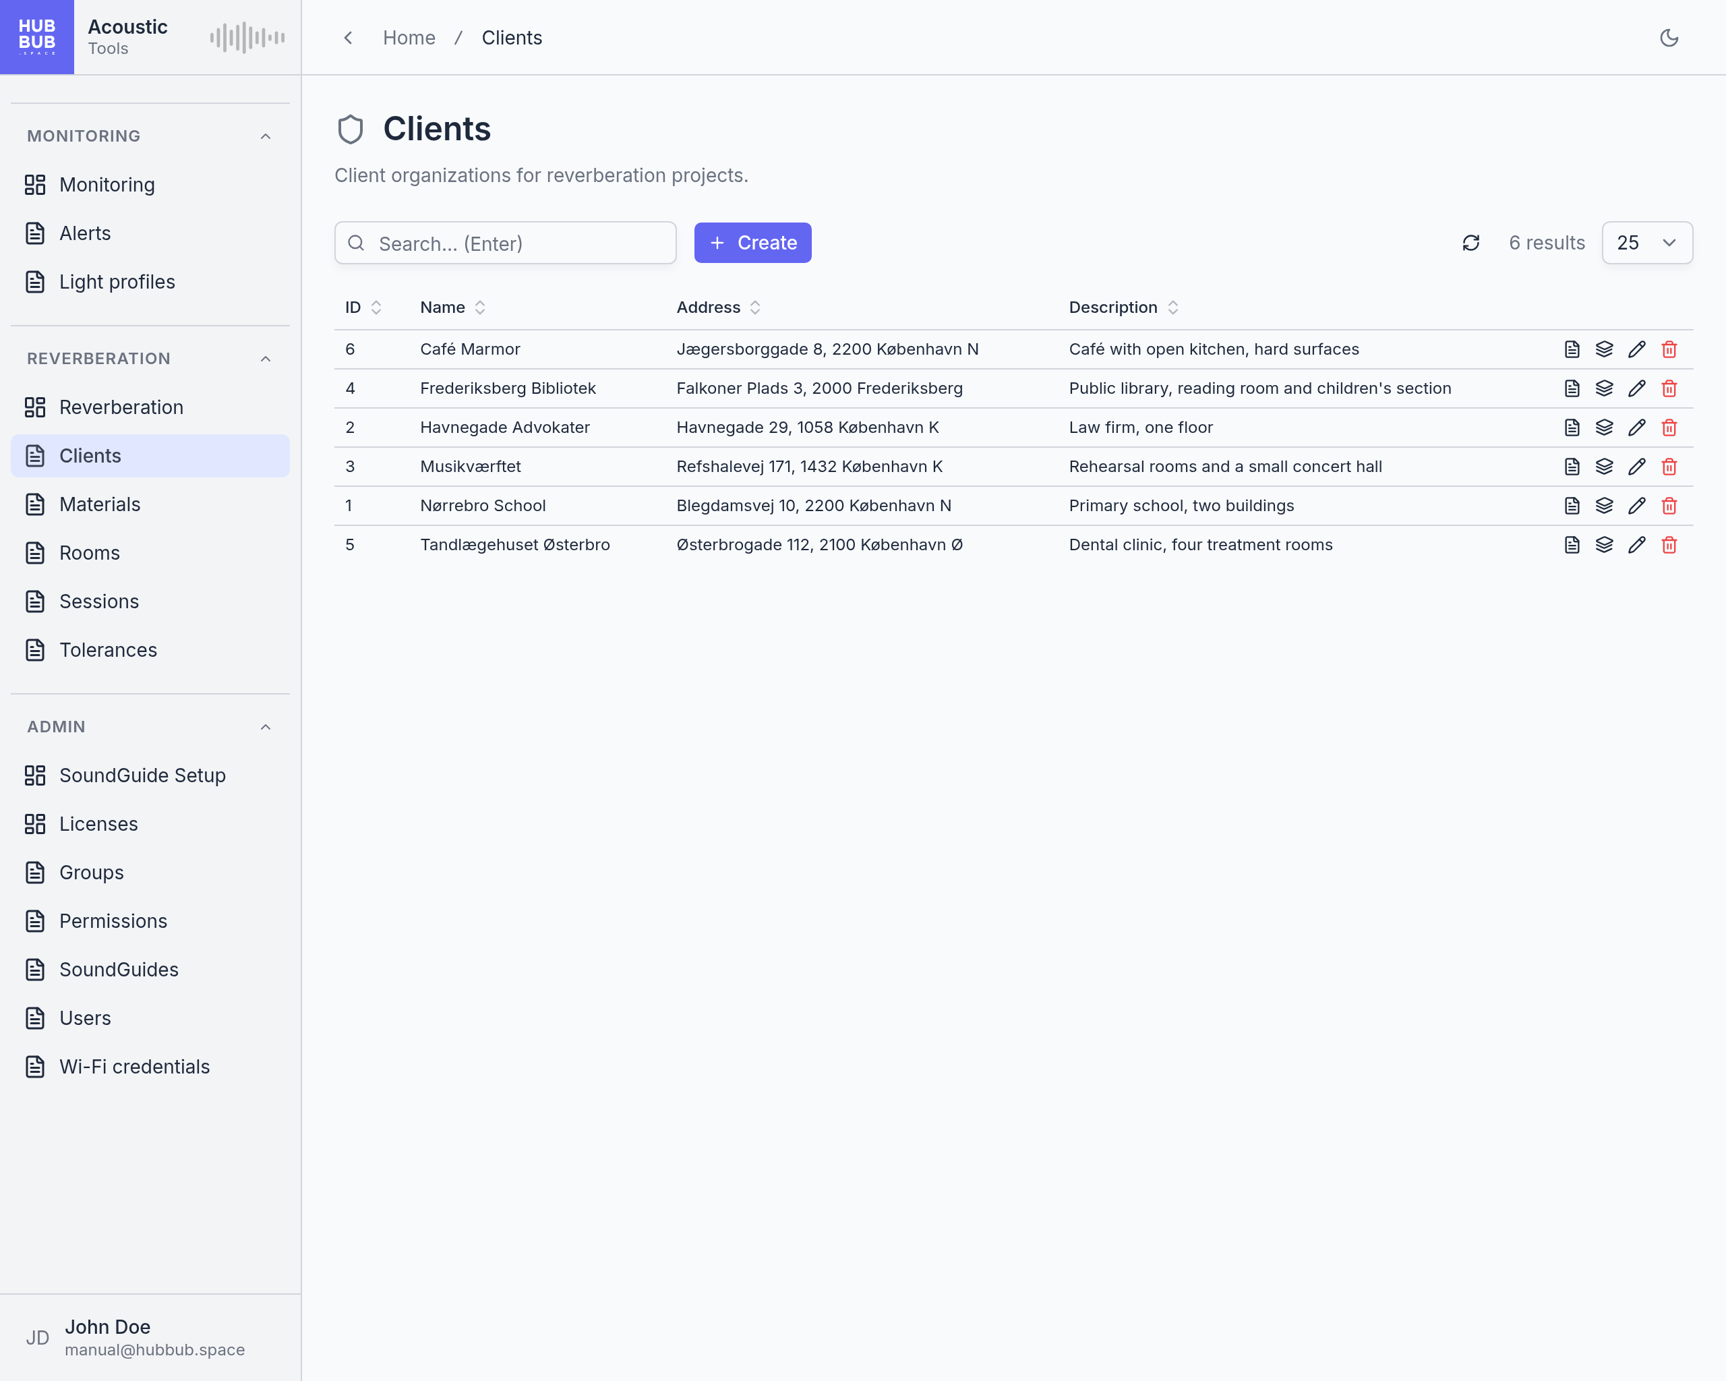The image size is (1726, 1381).
Task: Click the back arrow in breadcrumb bar
Action: click(x=349, y=38)
